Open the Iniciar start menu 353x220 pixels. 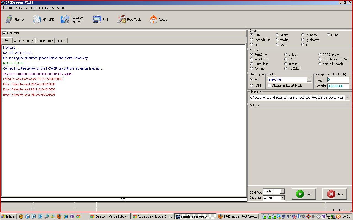click(x=9, y=216)
